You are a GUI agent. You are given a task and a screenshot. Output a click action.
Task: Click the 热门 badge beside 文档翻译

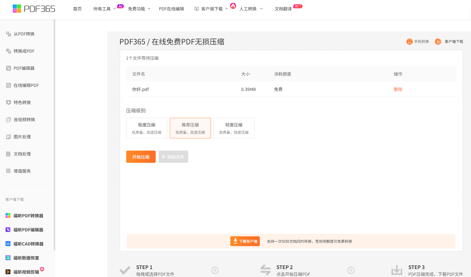coord(298,6)
